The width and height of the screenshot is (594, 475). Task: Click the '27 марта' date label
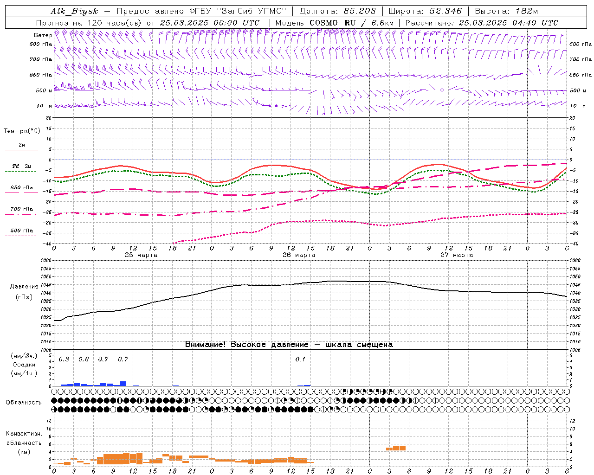pos(457,255)
